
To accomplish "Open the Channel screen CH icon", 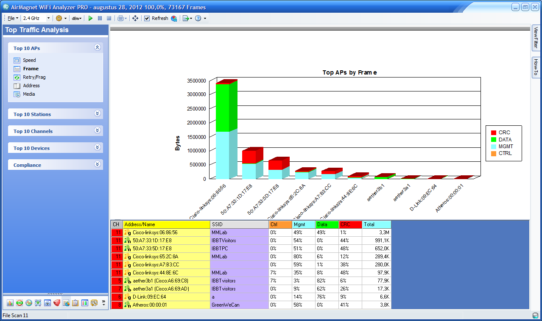I will (20, 303).
